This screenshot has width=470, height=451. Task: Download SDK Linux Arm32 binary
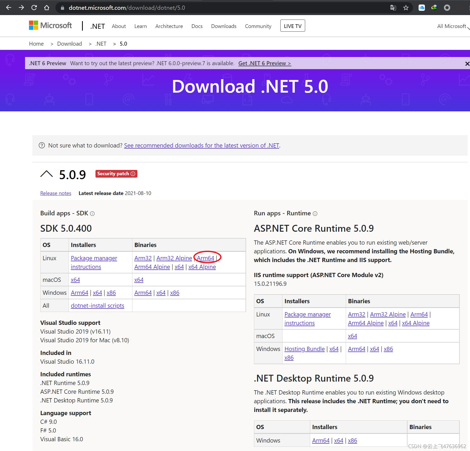[143, 258]
